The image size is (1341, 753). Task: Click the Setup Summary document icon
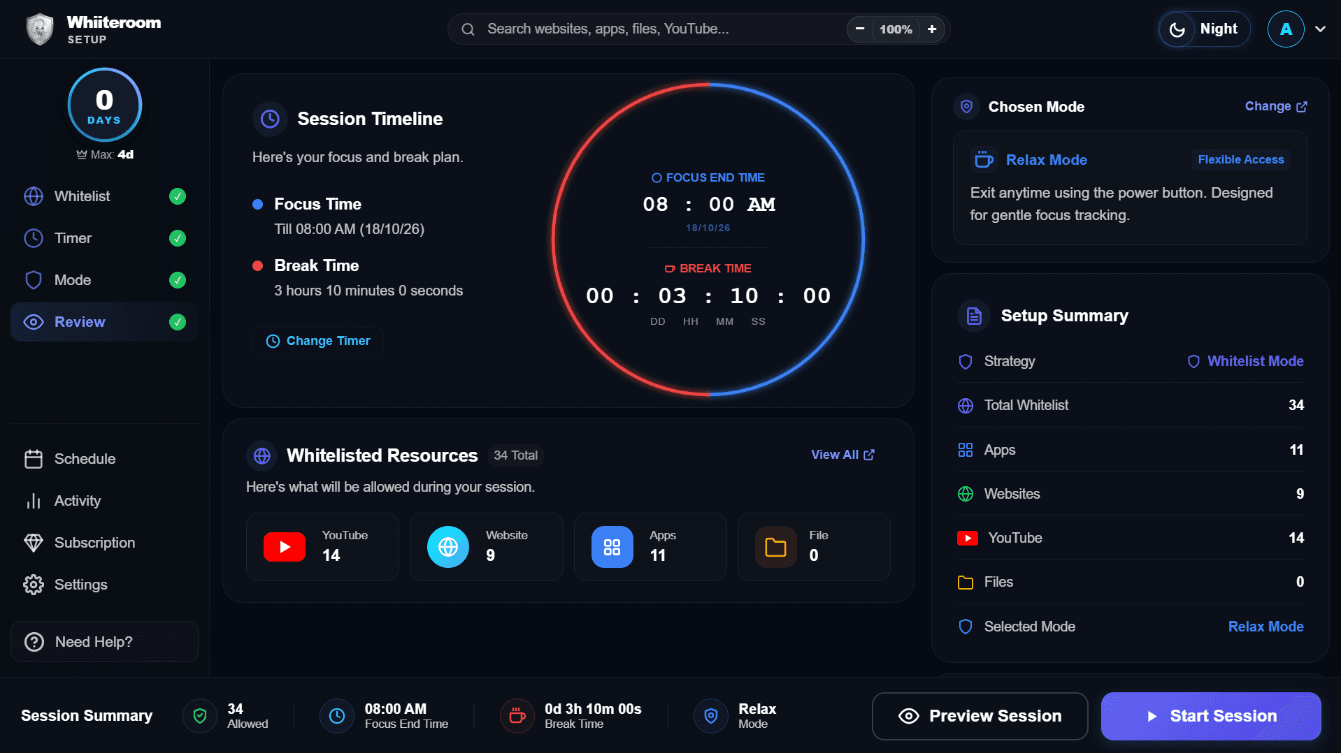click(x=974, y=316)
